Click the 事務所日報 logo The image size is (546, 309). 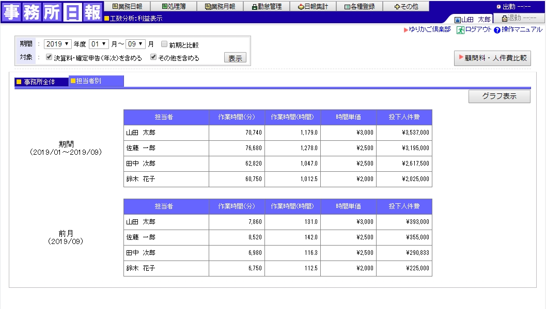[52, 12]
